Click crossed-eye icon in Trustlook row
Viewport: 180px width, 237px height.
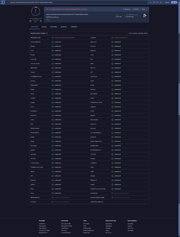pyautogui.click(x=53, y=202)
